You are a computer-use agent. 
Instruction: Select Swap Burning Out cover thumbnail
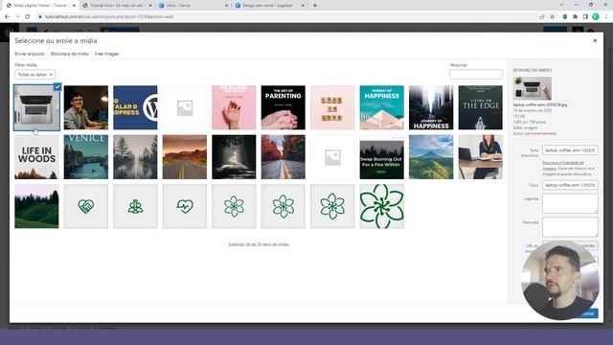(381, 157)
